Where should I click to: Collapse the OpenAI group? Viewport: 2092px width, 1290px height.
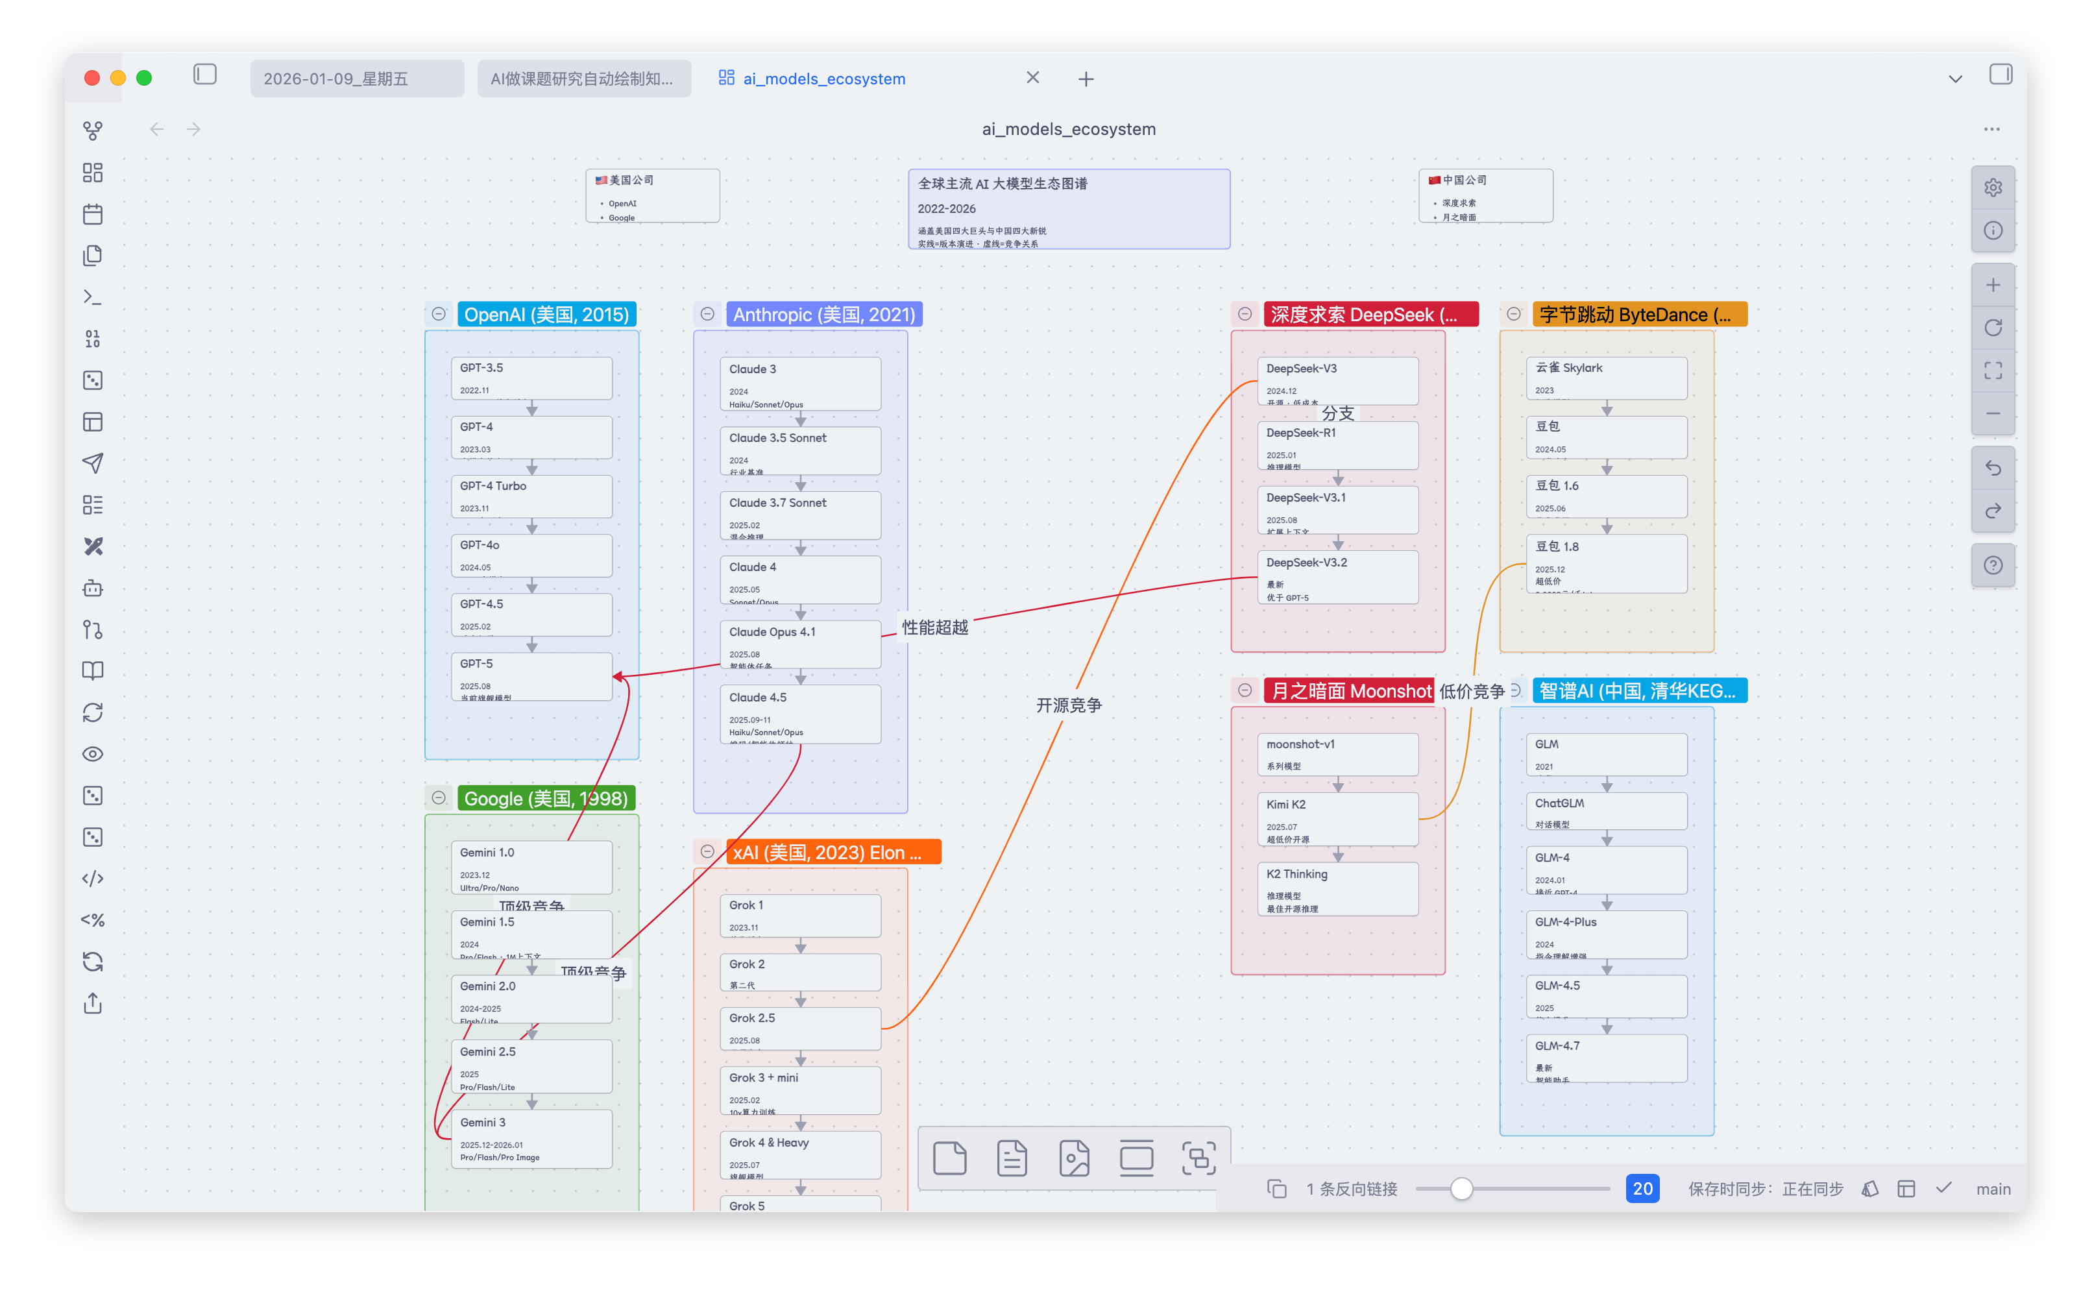point(439,314)
